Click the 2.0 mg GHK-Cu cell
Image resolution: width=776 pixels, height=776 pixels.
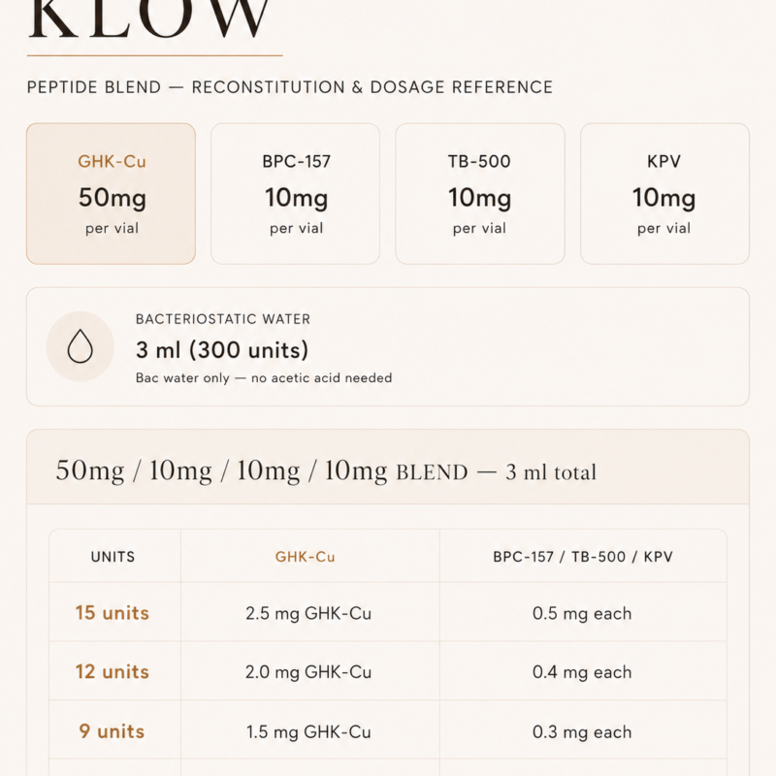click(308, 672)
